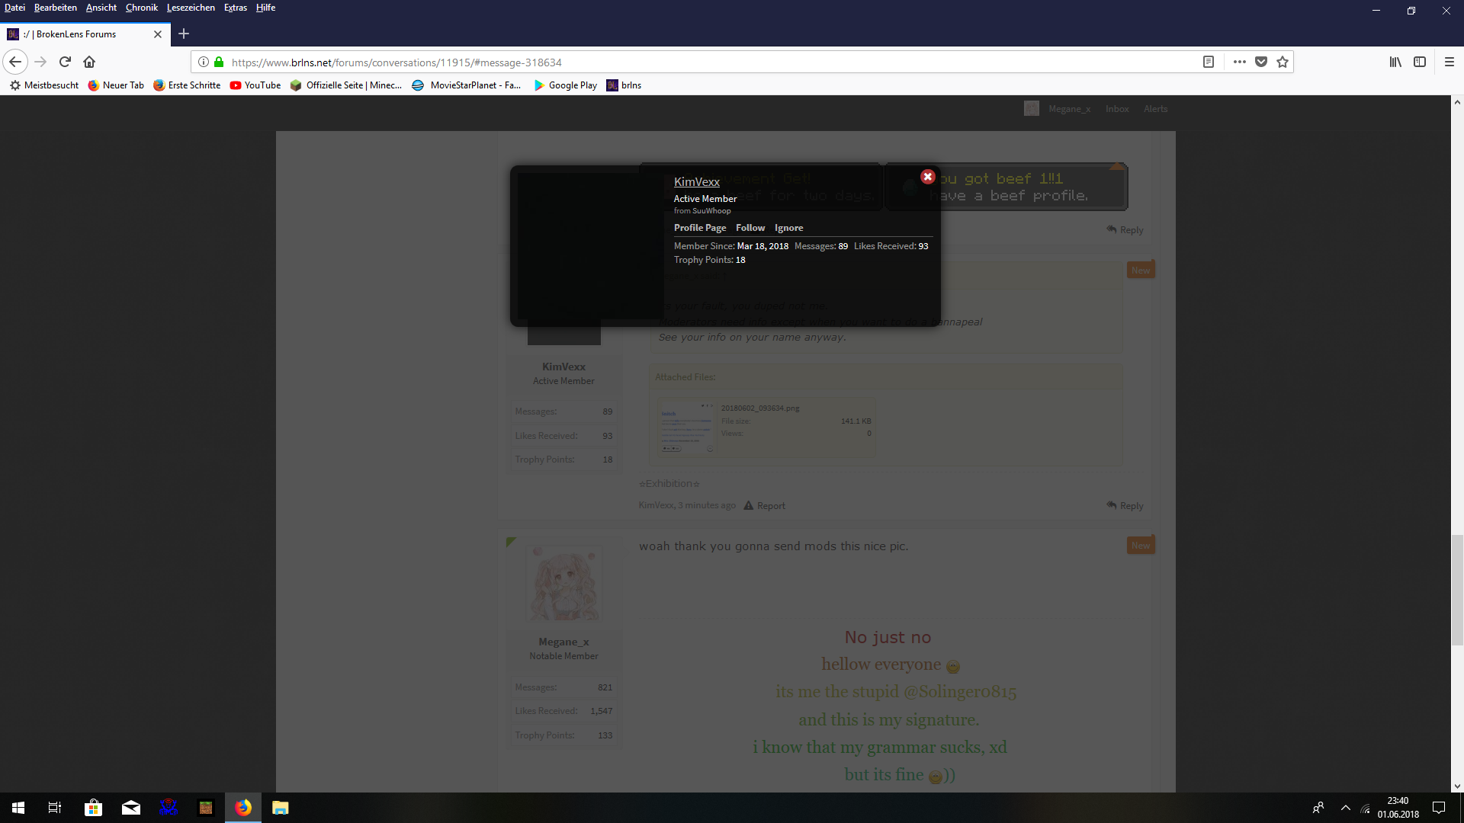Open Microsoft Store from taskbar

(x=93, y=808)
